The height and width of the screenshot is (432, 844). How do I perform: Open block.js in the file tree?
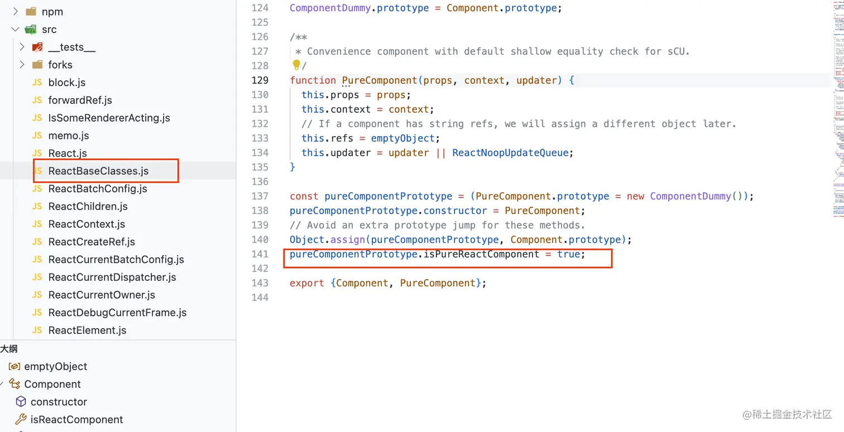pos(67,83)
